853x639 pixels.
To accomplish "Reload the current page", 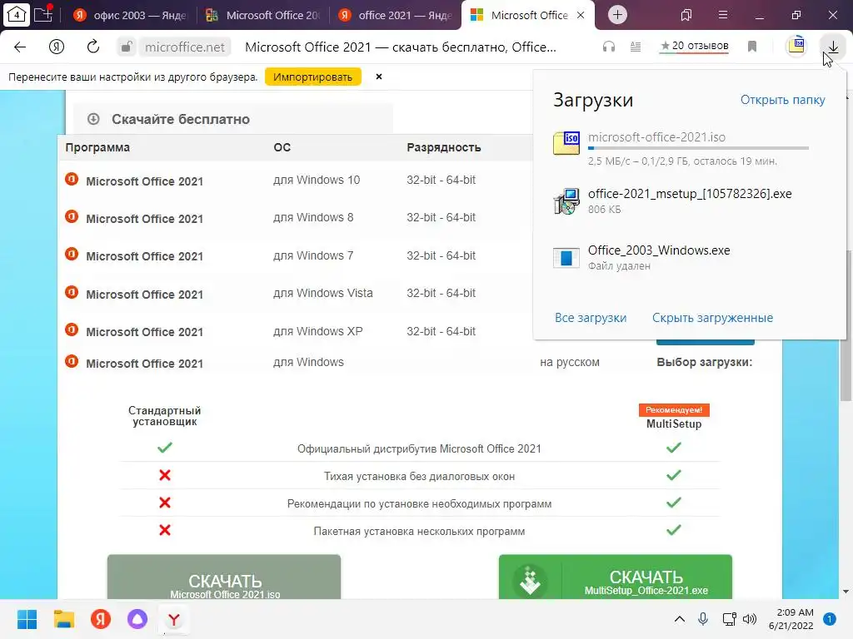I will point(93,47).
